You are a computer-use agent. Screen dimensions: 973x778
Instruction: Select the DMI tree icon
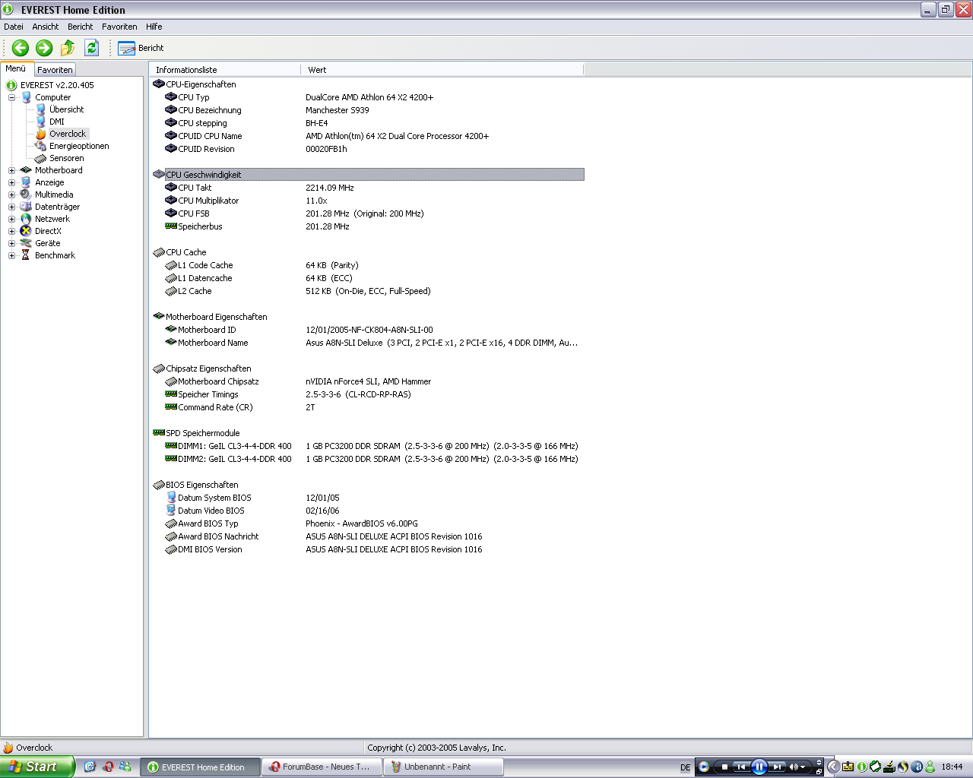click(41, 122)
